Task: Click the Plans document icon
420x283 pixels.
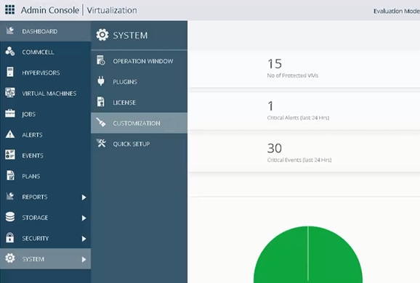Action: click(x=10, y=176)
